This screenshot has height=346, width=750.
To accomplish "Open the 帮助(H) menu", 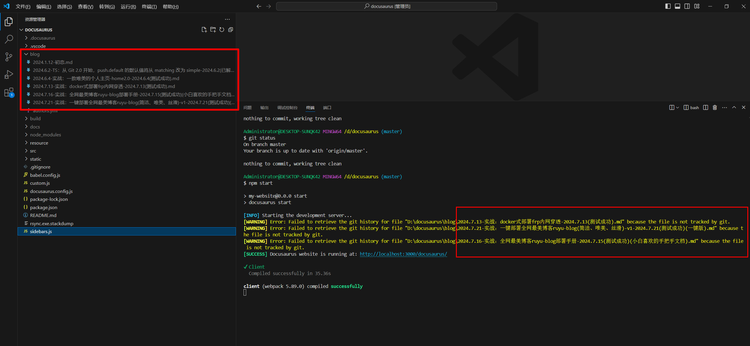I will 170,6.
